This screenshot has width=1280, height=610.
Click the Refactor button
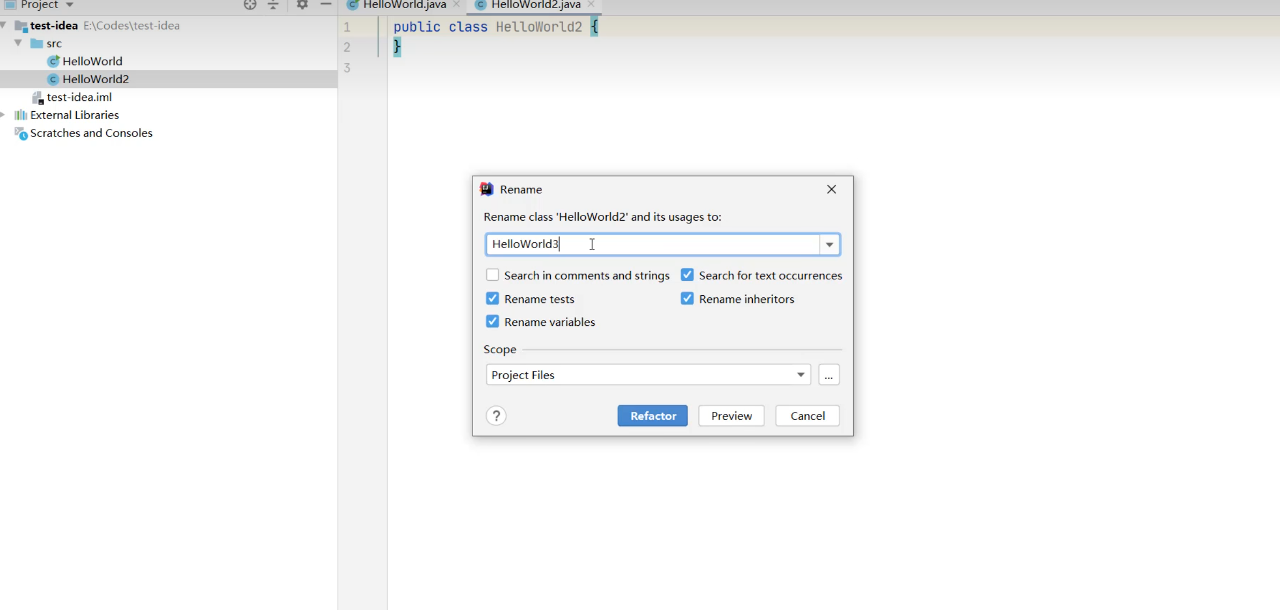[x=652, y=416]
